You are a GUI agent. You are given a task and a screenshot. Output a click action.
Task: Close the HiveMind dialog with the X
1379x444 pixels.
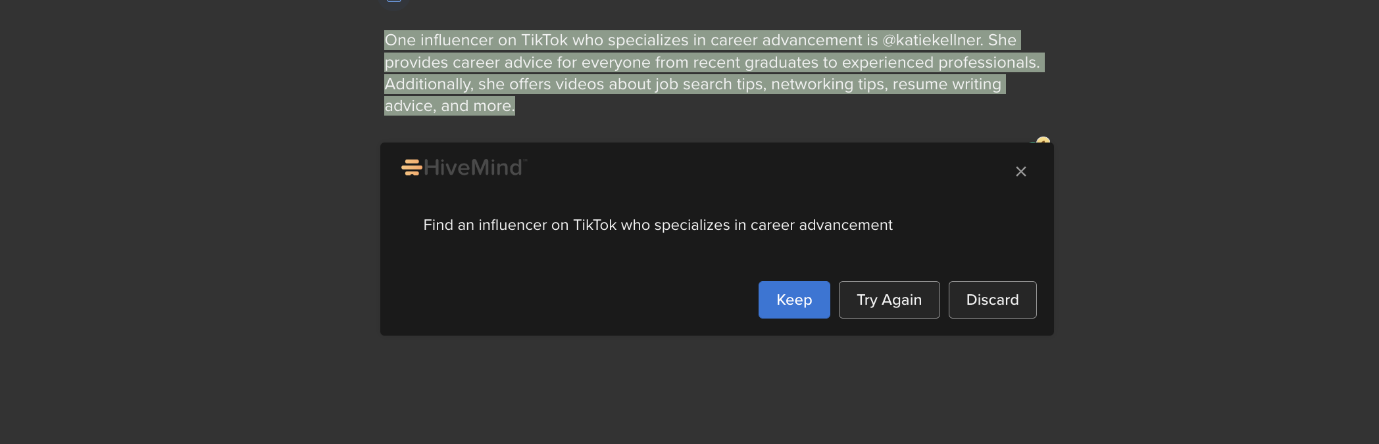[1021, 171]
